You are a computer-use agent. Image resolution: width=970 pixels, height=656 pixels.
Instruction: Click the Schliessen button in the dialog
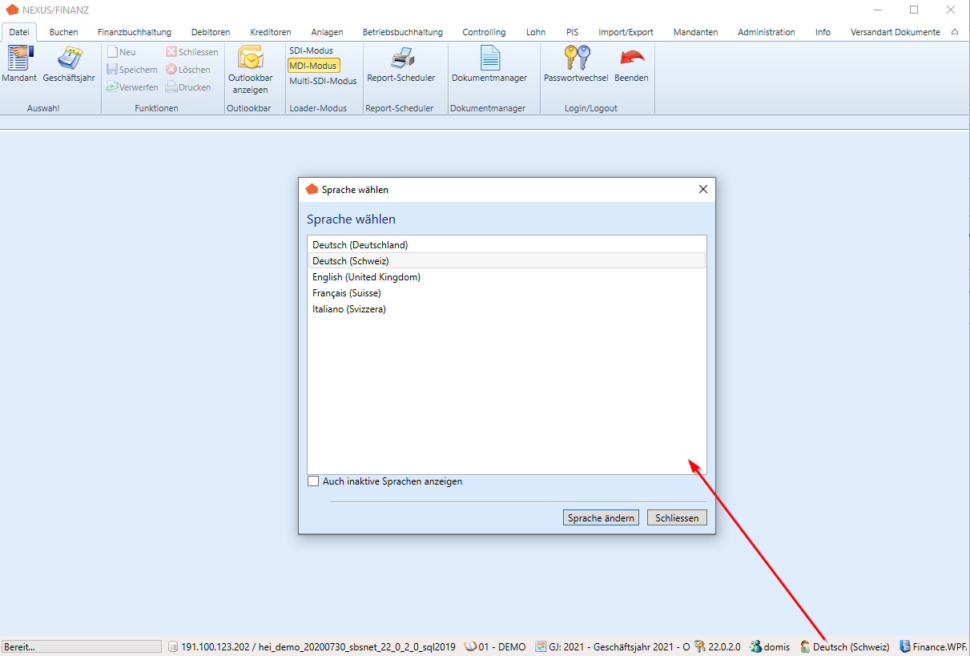coord(677,518)
